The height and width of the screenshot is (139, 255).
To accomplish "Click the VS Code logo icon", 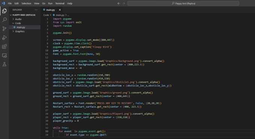I will click(x=3, y=3).
